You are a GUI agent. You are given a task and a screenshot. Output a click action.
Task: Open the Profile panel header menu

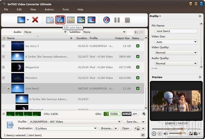[155, 16]
